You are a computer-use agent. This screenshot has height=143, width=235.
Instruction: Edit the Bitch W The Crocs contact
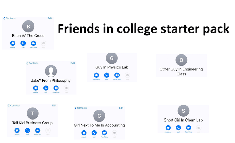[50, 18]
